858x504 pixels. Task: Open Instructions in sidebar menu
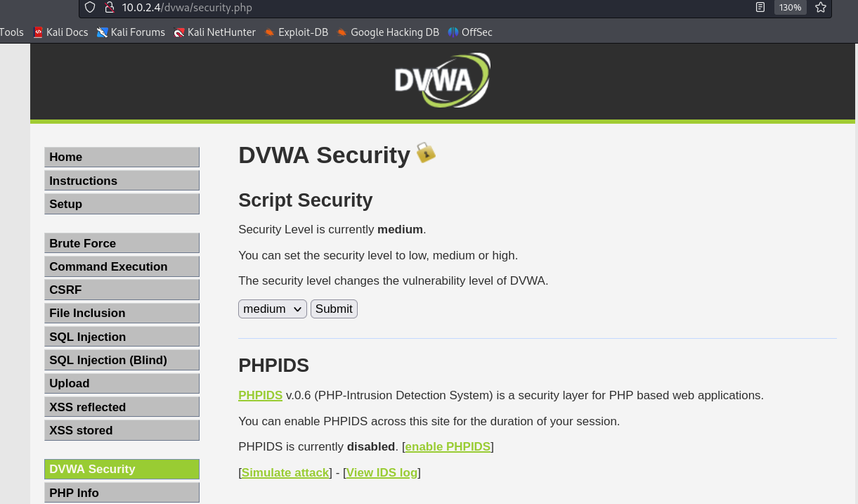122,181
